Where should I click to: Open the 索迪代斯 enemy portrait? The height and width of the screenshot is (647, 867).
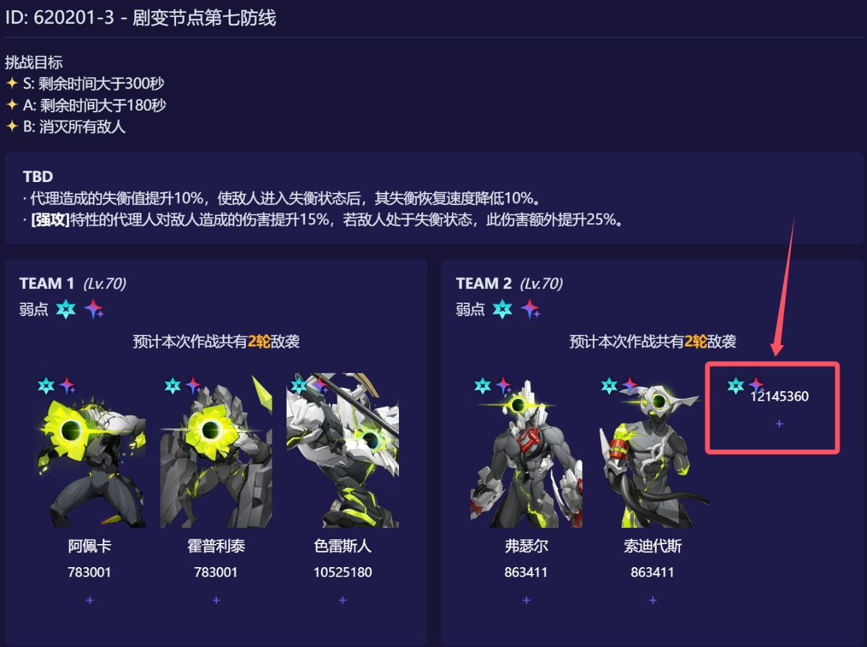coord(653,450)
